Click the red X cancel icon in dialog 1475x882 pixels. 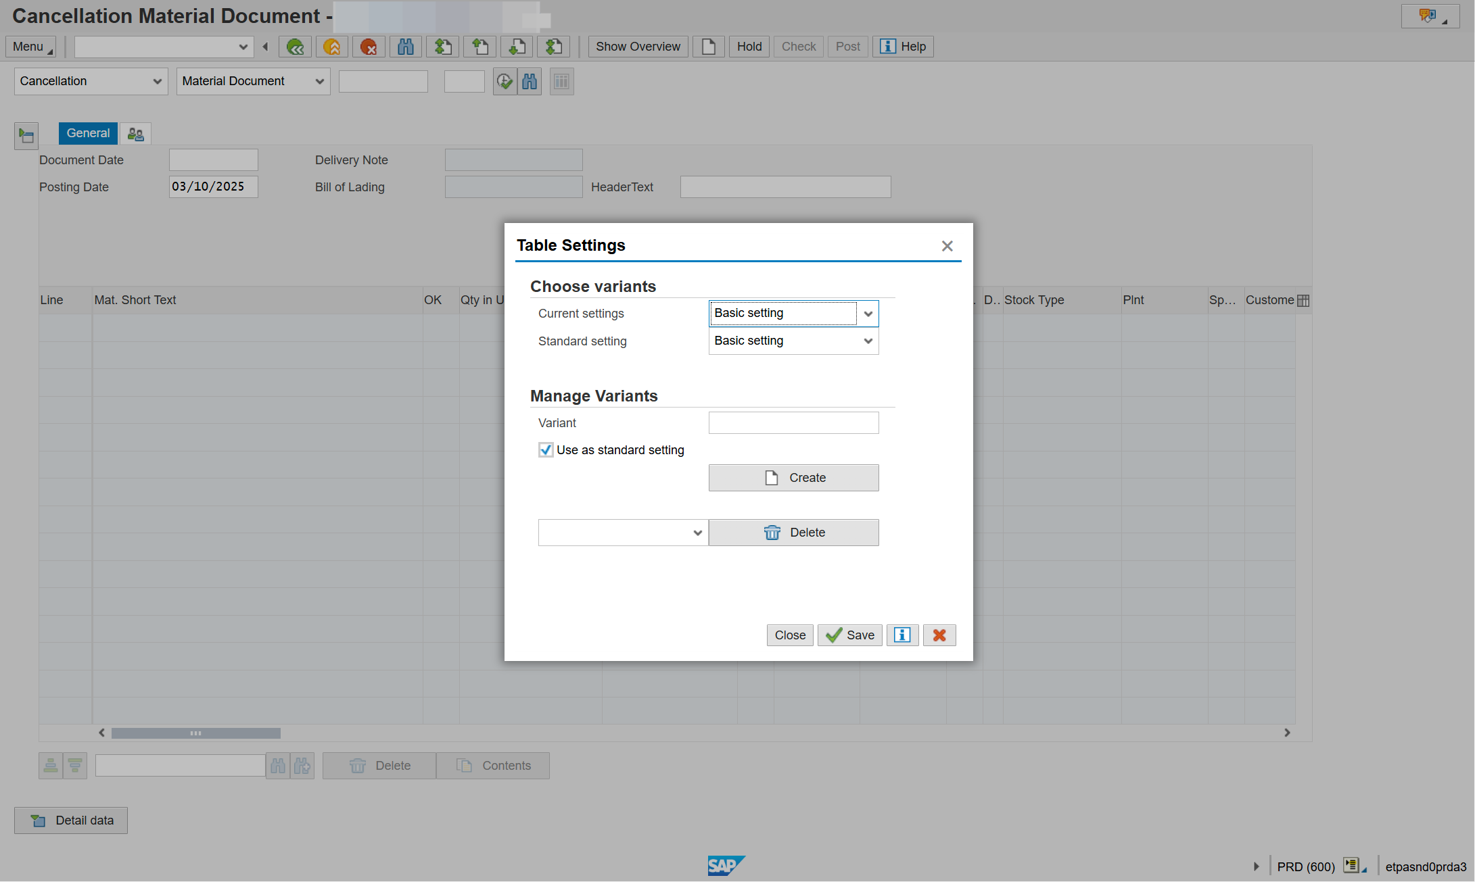tap(939, 635)
